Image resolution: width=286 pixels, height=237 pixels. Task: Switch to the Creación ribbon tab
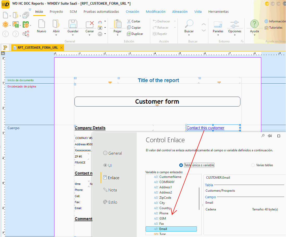tap(132, 12)
